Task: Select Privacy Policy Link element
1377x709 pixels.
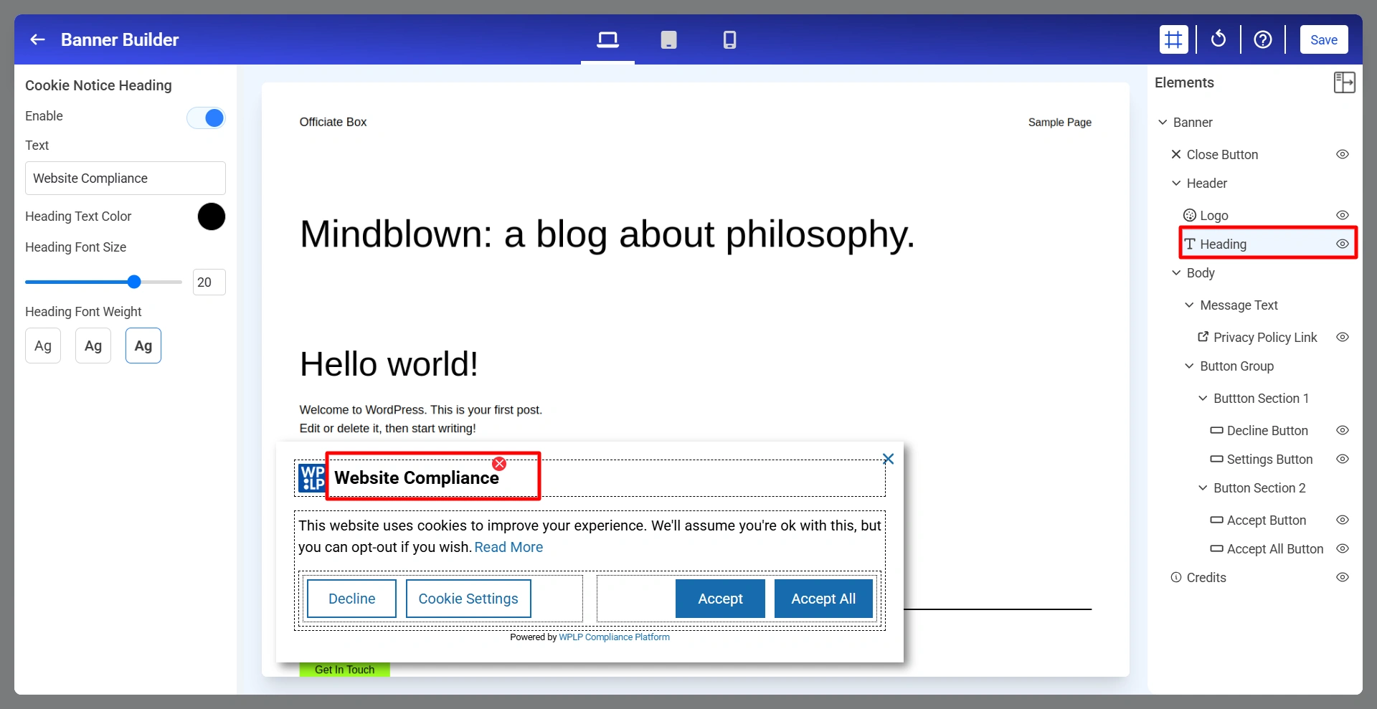Action: (1264, 337)
